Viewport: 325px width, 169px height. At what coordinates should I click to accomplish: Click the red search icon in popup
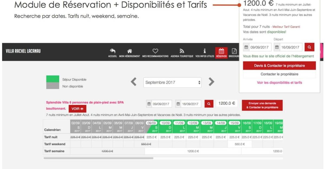(x=309, y=47)
